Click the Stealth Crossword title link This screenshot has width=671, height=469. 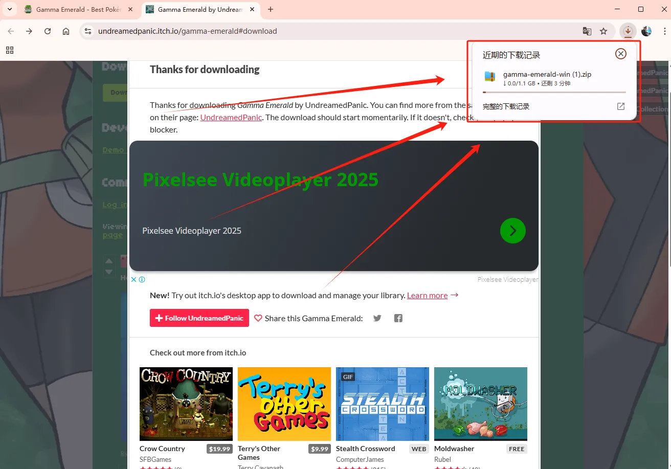(366, 449)
